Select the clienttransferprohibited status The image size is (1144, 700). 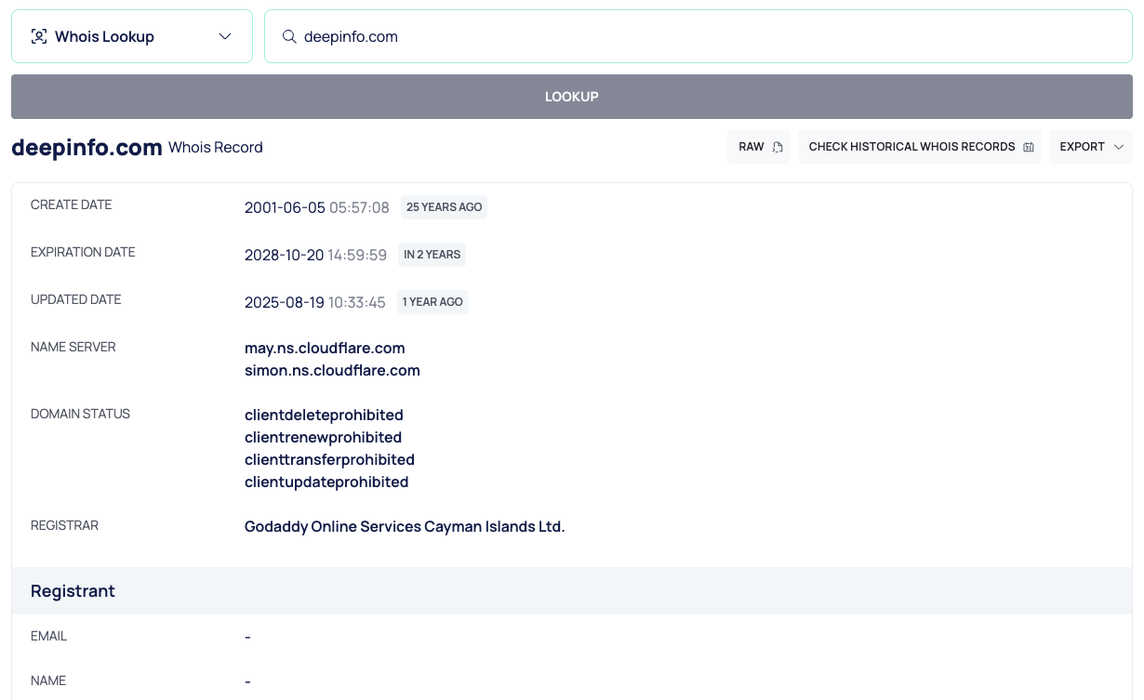click(329, 460)
